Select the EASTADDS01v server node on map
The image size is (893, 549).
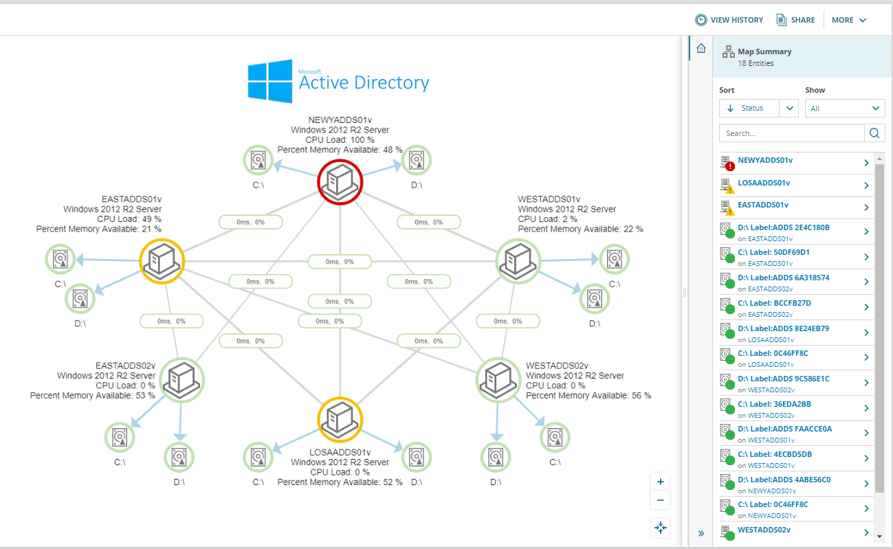pyautogui.click(x=162, y=261)
